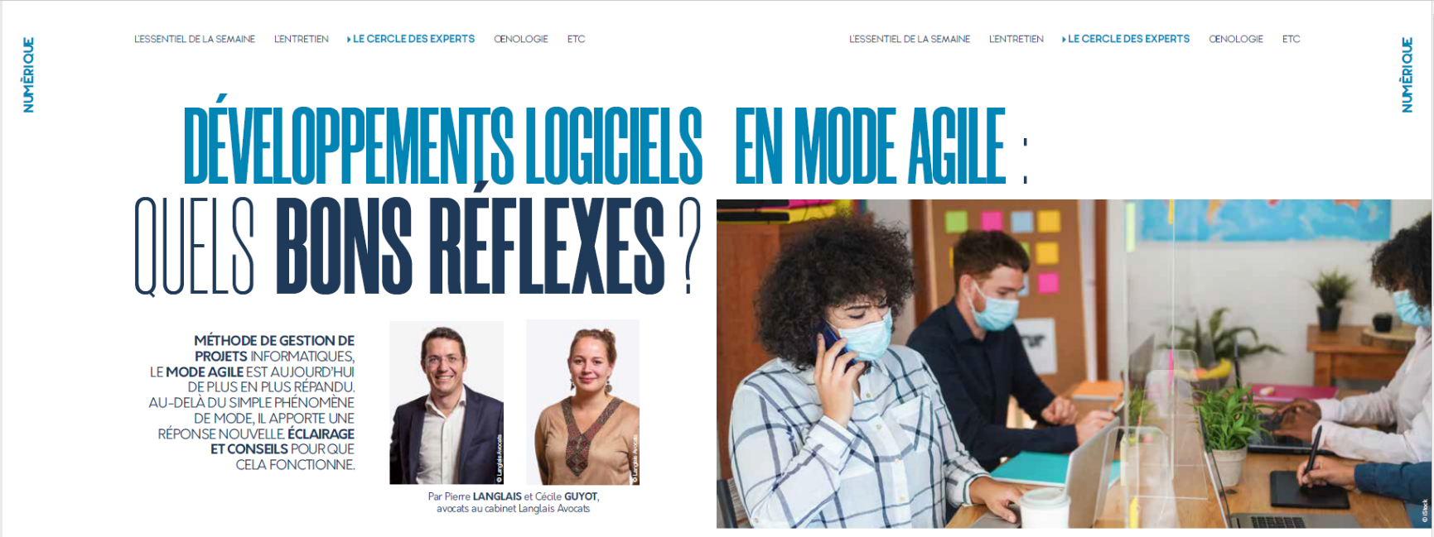Open ŒNOLOGIE section in right header
The image size is (1434, 537).
pos(1236,39)
